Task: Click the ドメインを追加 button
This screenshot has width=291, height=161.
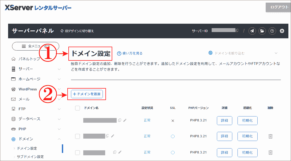Action: click(87, 94)
